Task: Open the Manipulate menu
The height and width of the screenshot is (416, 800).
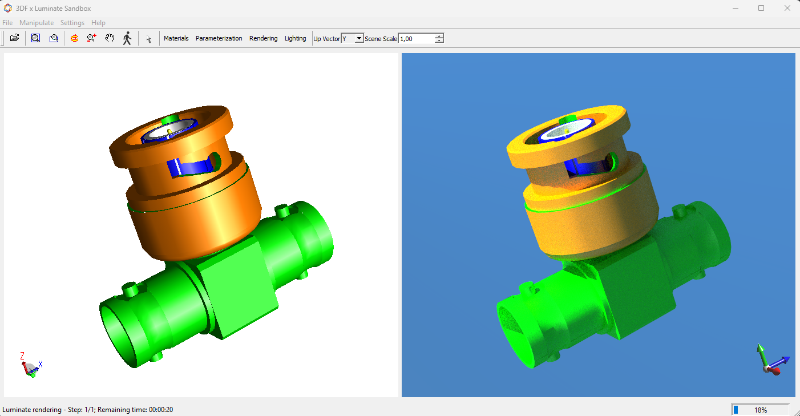Action: pos(37,23)
